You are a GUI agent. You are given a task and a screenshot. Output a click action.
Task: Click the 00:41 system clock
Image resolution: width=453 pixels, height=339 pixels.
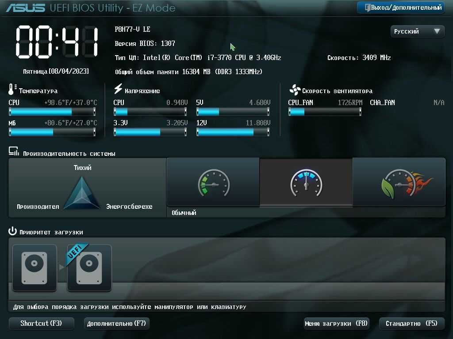pyautogui.click(x=57, y=42)
